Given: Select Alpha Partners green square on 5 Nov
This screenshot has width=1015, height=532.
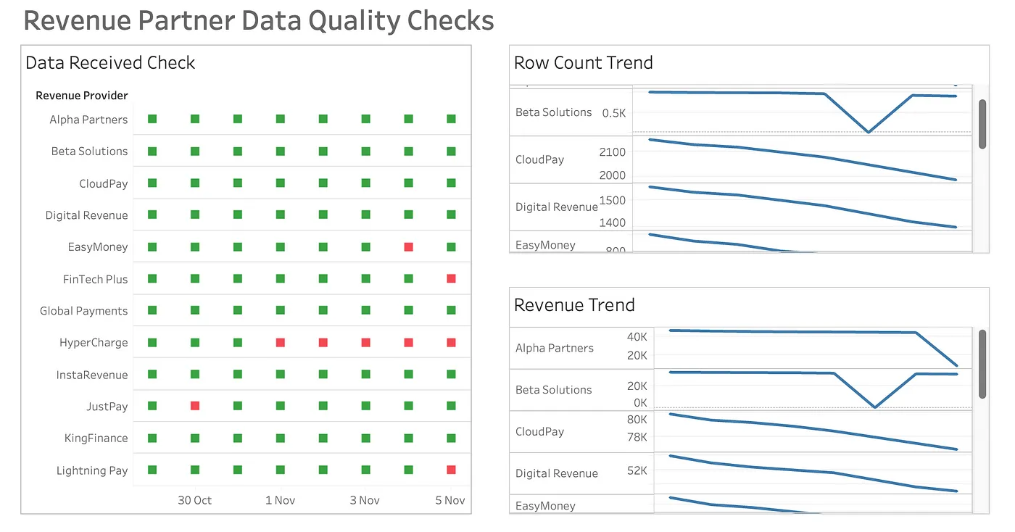Looking at the screenshot, I should [x=451, y=119].
